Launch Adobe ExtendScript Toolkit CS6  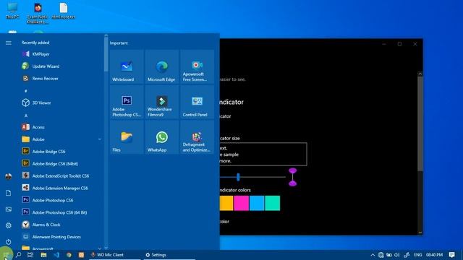click(61, 175)
